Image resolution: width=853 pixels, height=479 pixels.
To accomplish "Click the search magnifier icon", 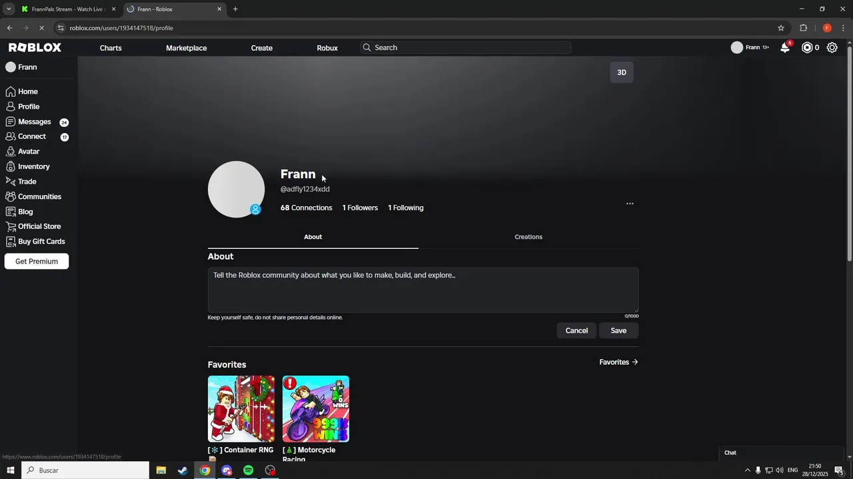I will pyautogui.click(x=367, y=48).
